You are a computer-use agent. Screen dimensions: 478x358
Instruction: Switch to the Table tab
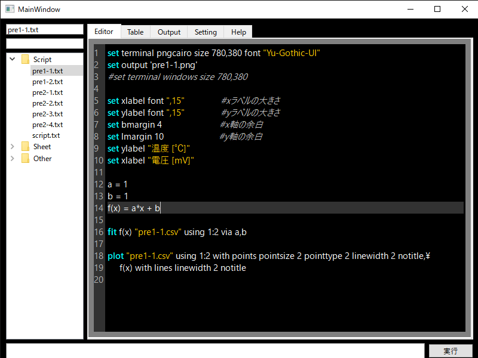click(135, 32)
